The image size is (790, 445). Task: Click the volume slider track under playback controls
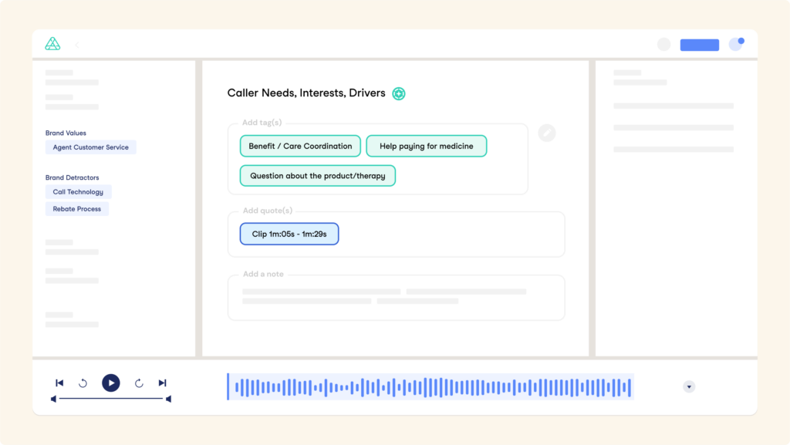(x=111, y=399)
